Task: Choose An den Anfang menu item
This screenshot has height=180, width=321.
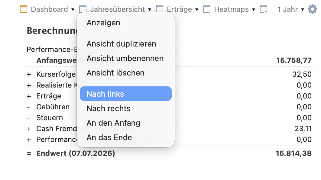Action: [126, 123]
